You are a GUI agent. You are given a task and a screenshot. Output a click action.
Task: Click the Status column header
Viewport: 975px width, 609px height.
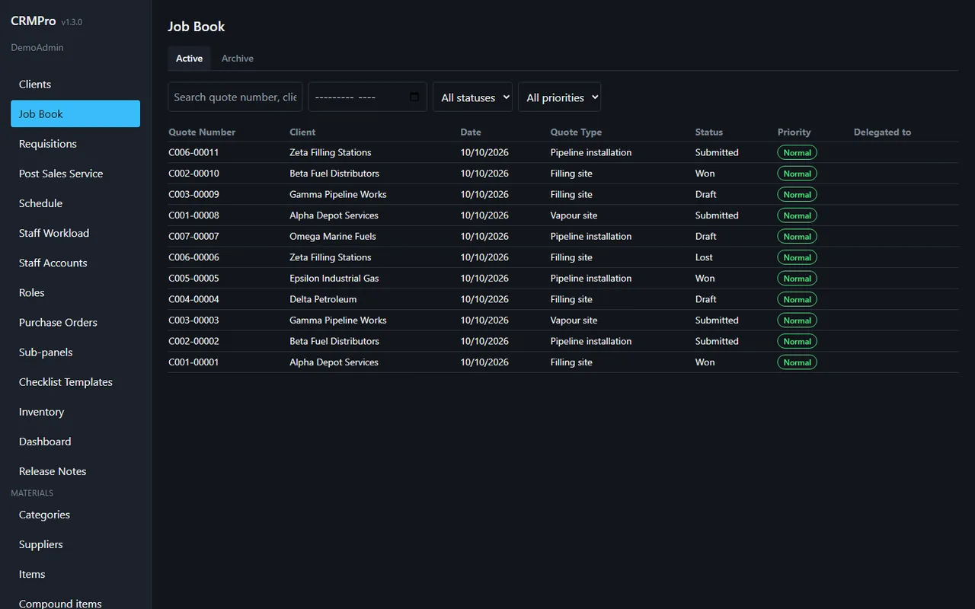tap(709, 132)
